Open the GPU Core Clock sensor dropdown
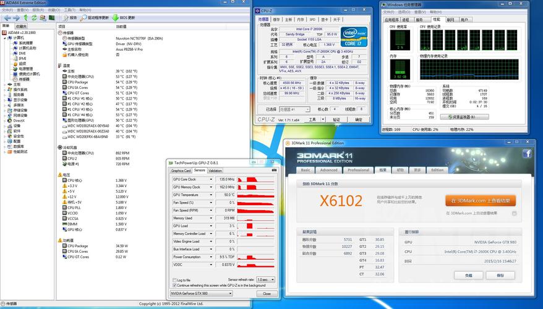The image size is (543, 309). click(x=210, y=179)
